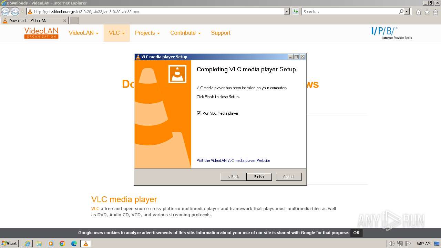Viewport: 441px width, 248px height.
Task: Click the Action Center flag tray icon
Action: pyautogui.click(x=408, y=244)
